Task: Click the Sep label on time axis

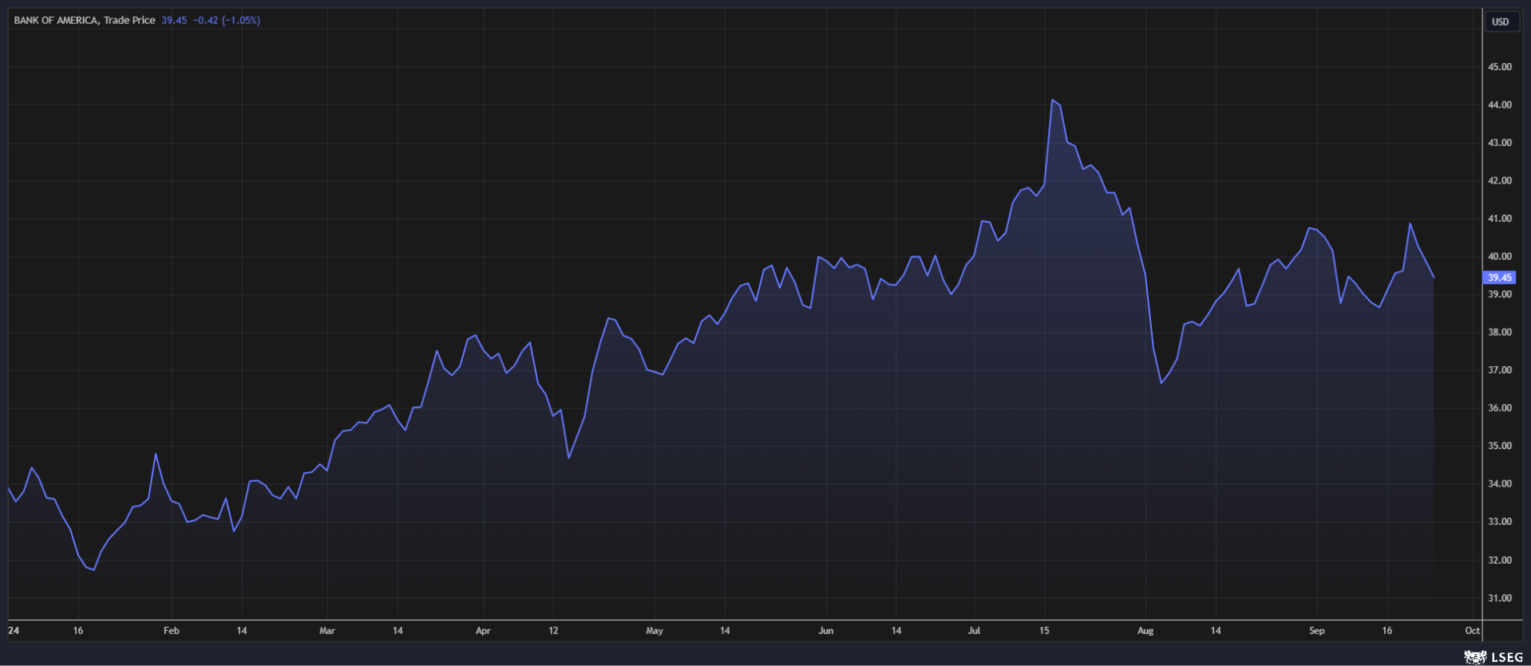Action: [x=1317, y=630]
